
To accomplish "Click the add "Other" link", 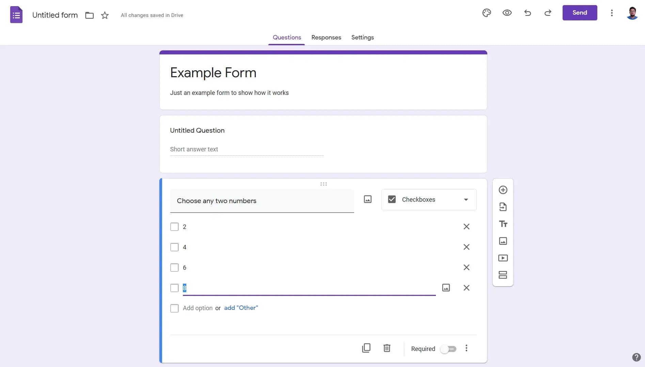I will (241, 308).
